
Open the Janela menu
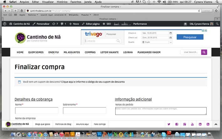point(88,2)
